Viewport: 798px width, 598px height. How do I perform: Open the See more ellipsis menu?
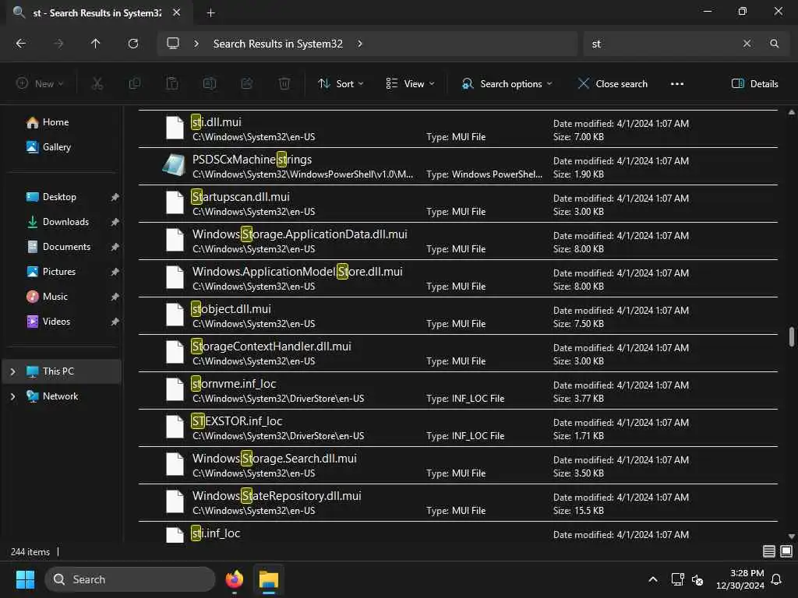click(677, 84)
